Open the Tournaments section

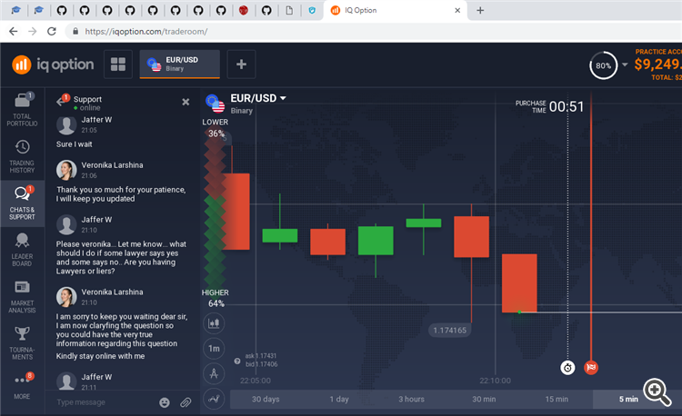tap(22, 343)
